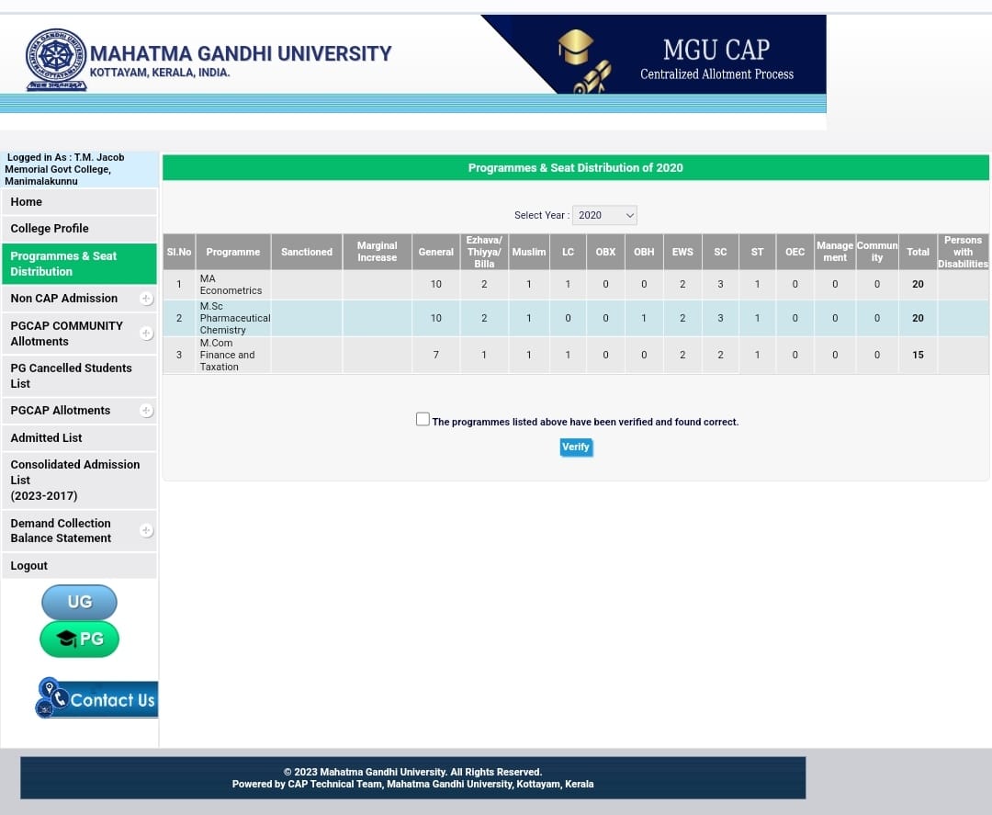Open Non CAP Admission menu item
Image resolution: width=992 pixels, height=815 pixels.
pyautogui.click(x=79, y=299)
